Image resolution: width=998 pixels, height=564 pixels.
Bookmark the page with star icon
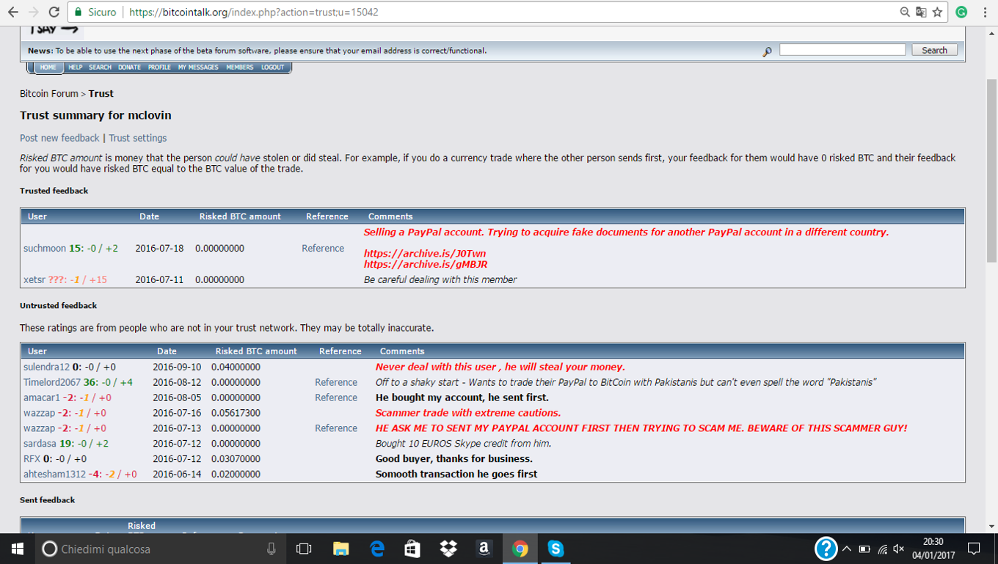937,12
